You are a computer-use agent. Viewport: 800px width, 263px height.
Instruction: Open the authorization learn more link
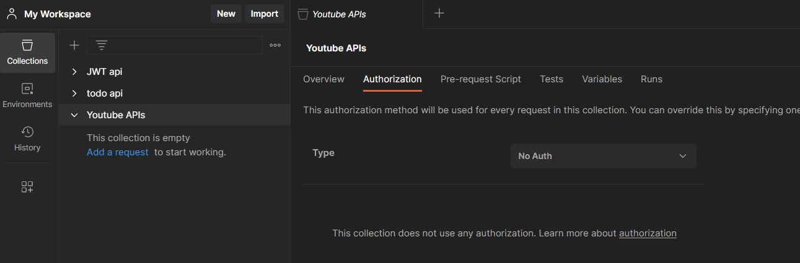tap(648, 233)
